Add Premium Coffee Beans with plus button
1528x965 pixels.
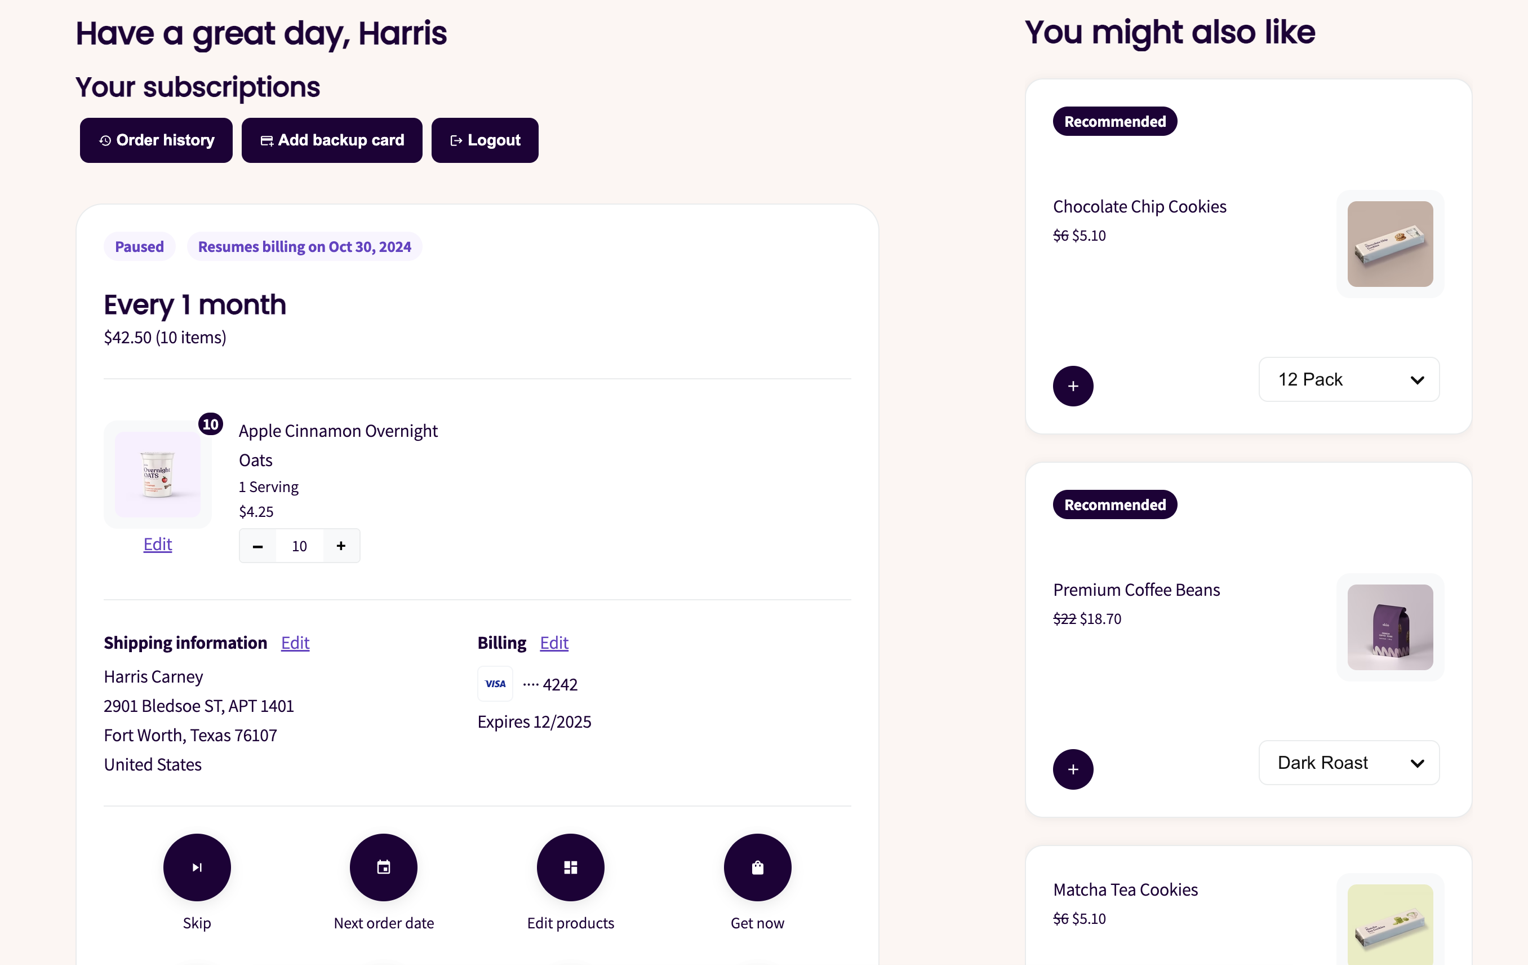pos(1072,769)
